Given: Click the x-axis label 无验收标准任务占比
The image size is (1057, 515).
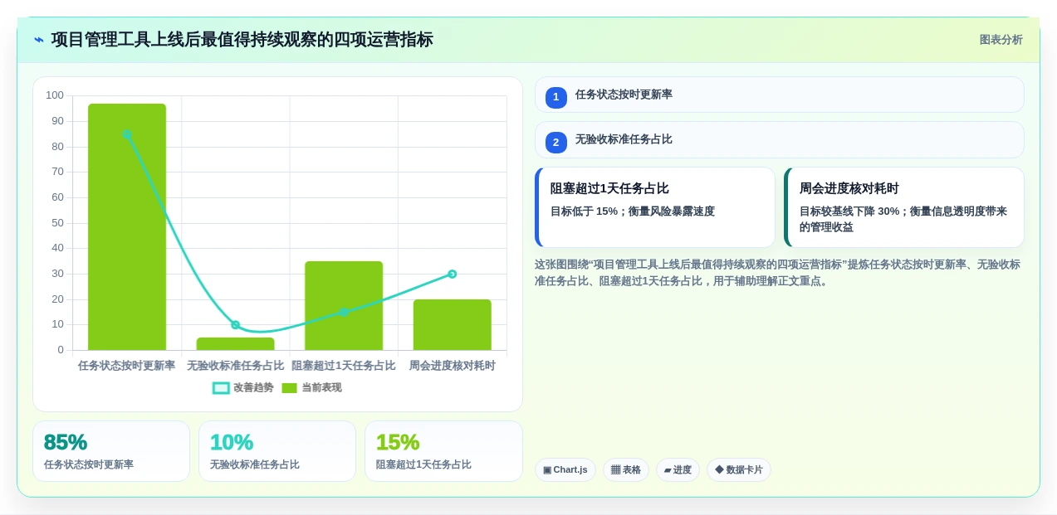Looking at the screenshot, I should click(x=235, y=365).
